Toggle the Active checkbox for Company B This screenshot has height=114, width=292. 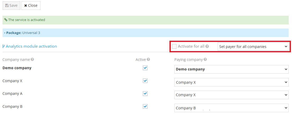point(145,106)
